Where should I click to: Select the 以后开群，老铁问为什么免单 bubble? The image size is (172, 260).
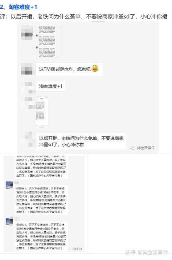(x=81, y=141)
